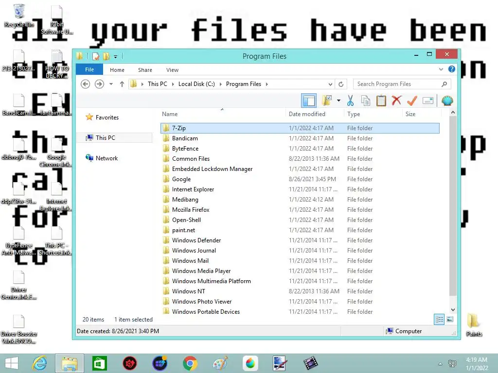Click the file list scrollbar down arrow
The width and height of the screenshot is (498, 373).
tap(453, 309)
